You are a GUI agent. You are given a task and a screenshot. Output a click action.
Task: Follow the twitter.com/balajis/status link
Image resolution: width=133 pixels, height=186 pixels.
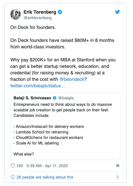click(38, 86)
